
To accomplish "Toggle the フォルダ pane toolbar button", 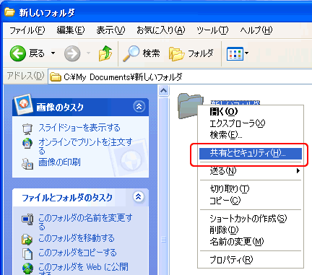I will (x=191, y=53).
